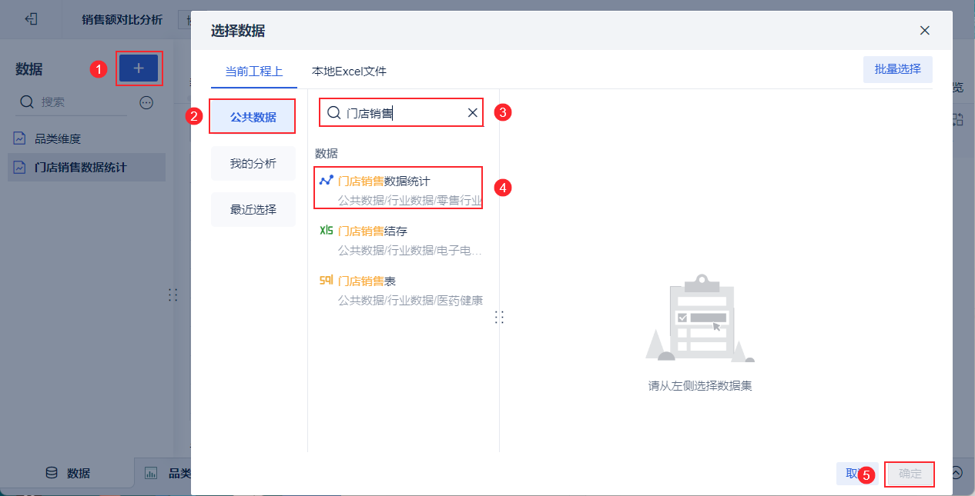The height and width of the screenshot is (496, 975).
Task: Clear the search text with the X icon
Action: click(473, 113)
